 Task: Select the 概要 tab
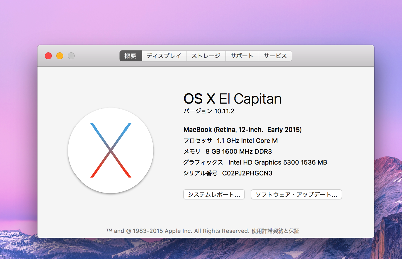pyautogui.click(x=131, y=56)
